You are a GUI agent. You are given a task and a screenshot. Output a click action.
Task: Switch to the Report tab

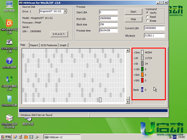[34, 45]
